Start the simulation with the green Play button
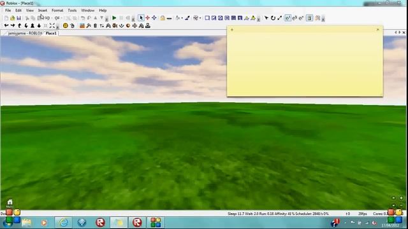Image resolution: width=408 pixels, height=229 pixels. pos(114,18)
